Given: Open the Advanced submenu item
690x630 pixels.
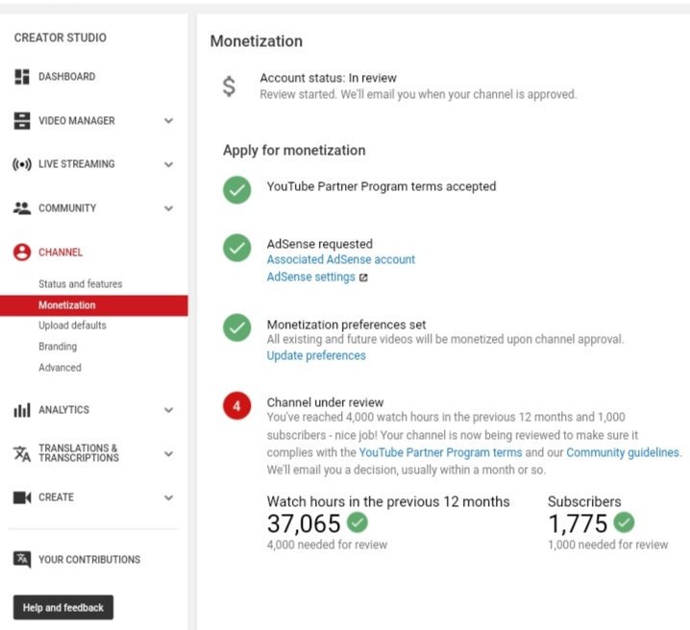Looking at the screenshot, I should pyautogui.click(x=60, y=368).
